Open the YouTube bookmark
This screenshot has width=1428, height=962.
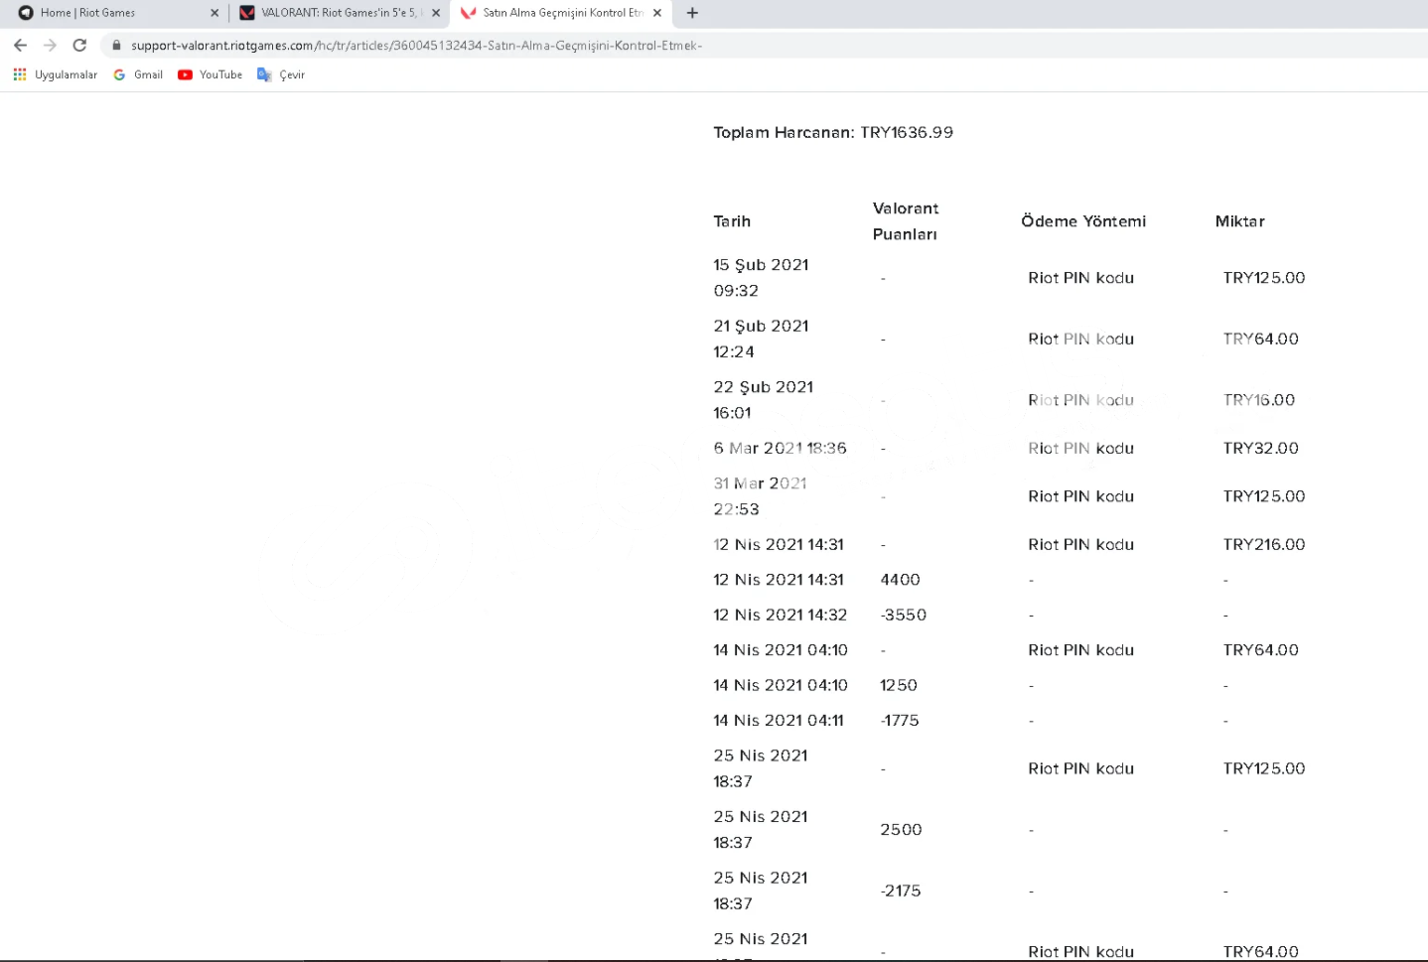(211, 74)
